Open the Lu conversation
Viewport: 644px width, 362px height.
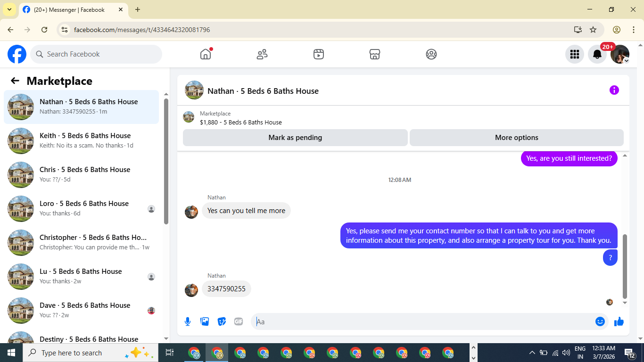[81, 277]
